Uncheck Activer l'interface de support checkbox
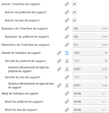The width and height of the screenshot is (109, 113). pos(74,4)
